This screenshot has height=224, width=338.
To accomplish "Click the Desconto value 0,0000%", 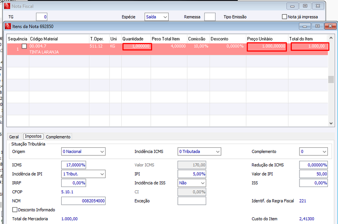I will click(235, 46).
